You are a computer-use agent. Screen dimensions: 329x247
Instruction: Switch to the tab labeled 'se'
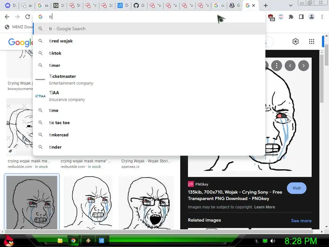[43, 5]
